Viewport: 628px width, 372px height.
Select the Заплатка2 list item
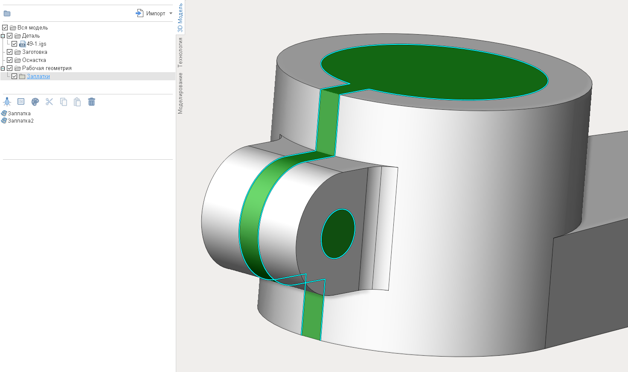pos(20,121)
